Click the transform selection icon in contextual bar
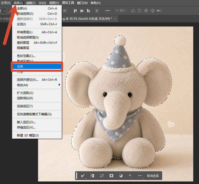This screenshot has height=184, width=199. pyautogui.click(x=102, y=176)
